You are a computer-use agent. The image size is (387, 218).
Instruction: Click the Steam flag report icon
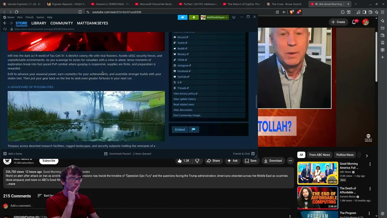[x=193, y=130]
